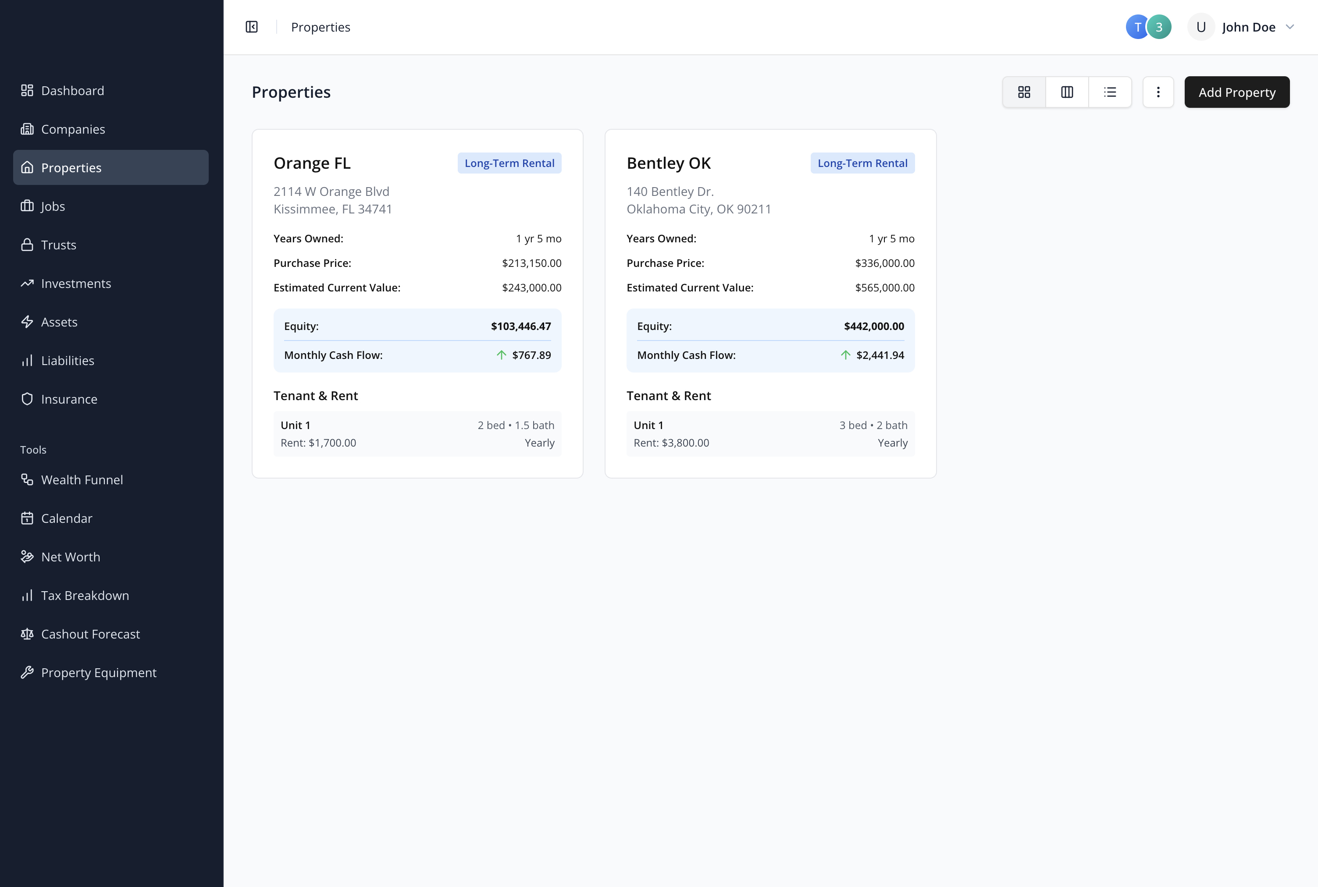Switch to grid card view
This screenshot has height=887, width=1318.
coord(1024,92)
